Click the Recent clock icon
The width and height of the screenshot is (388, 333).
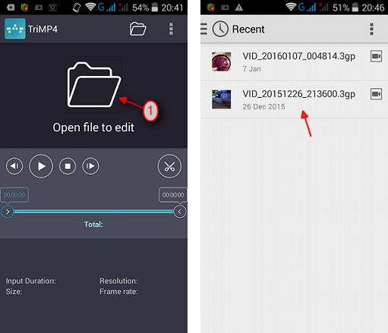coord(220,29)
